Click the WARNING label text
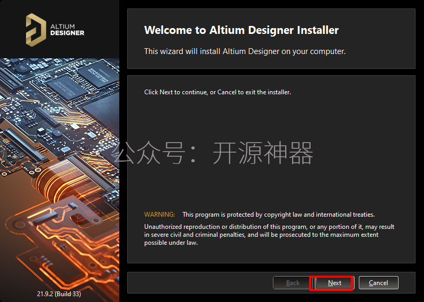424x302 pixels. coord(160,215)
